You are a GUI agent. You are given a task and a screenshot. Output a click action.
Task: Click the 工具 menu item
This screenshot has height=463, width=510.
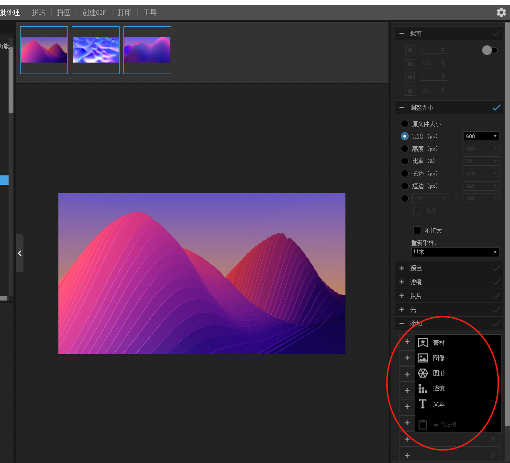(150, 12)
